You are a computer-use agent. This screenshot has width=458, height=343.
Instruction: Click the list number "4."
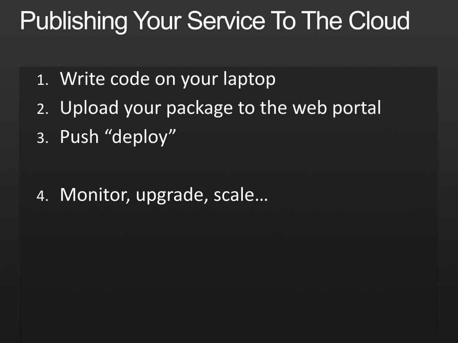(42, 196)
